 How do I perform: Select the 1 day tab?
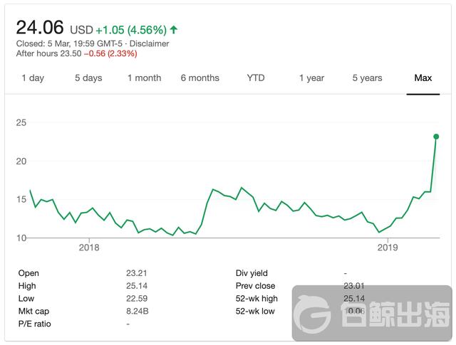pos(33,78)
